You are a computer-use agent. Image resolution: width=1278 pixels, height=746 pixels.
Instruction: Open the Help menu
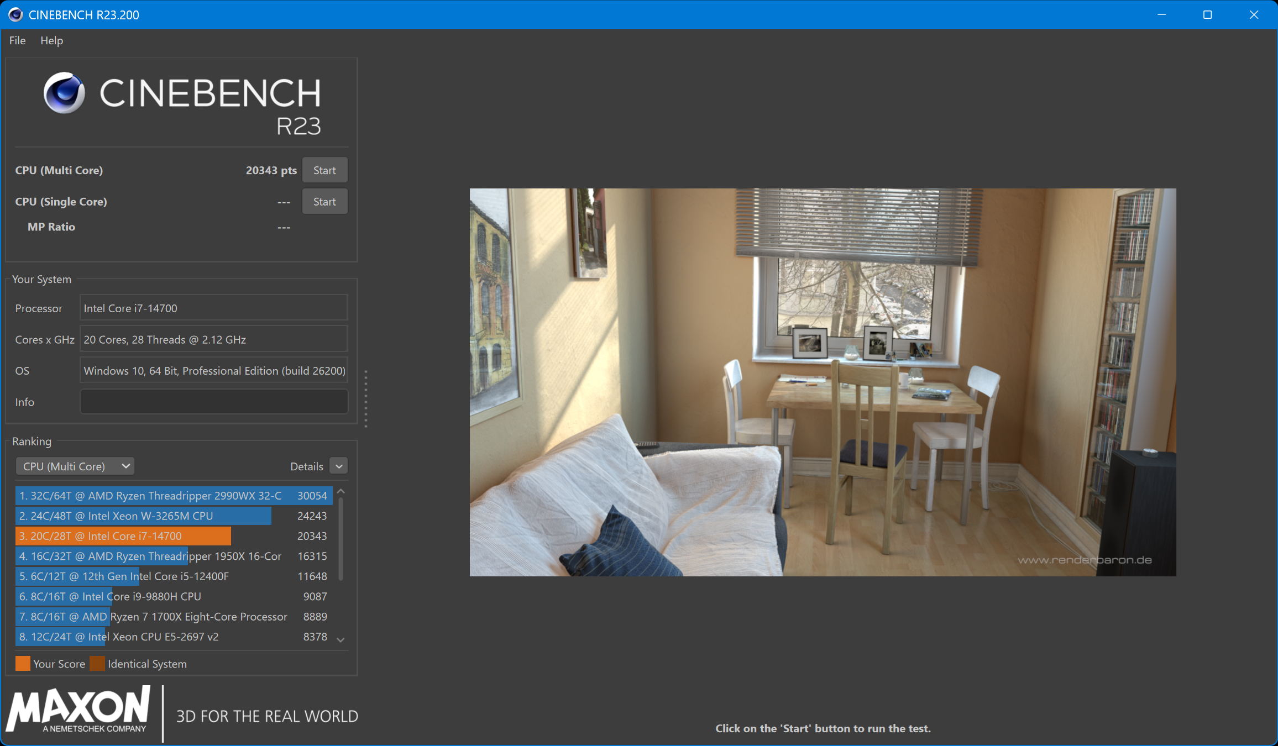click(x=51, y=40)
